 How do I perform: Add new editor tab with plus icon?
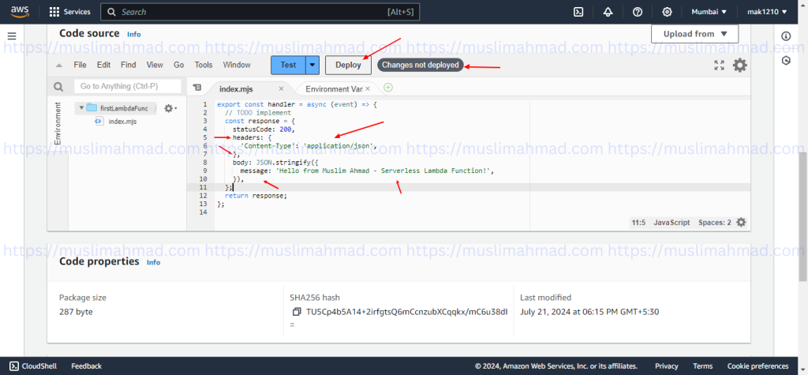click(x=388, y=88)
